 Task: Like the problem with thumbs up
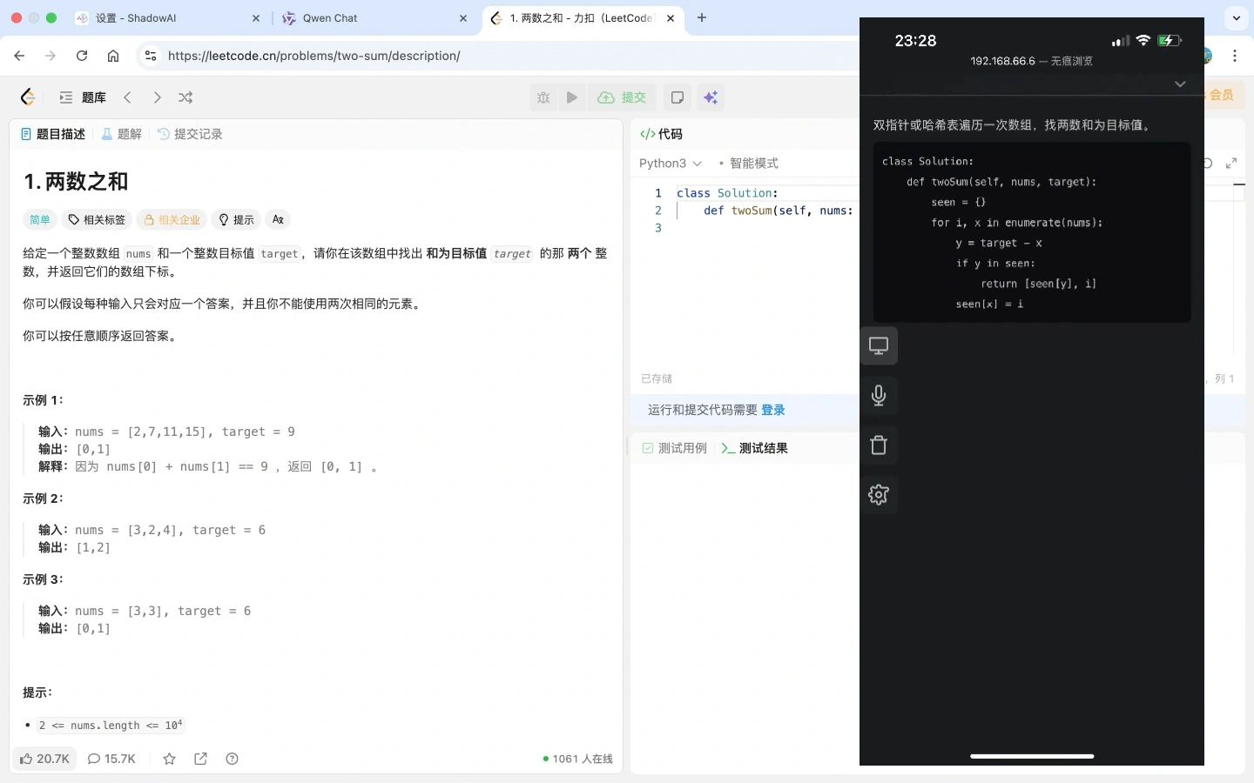point(44,759)
